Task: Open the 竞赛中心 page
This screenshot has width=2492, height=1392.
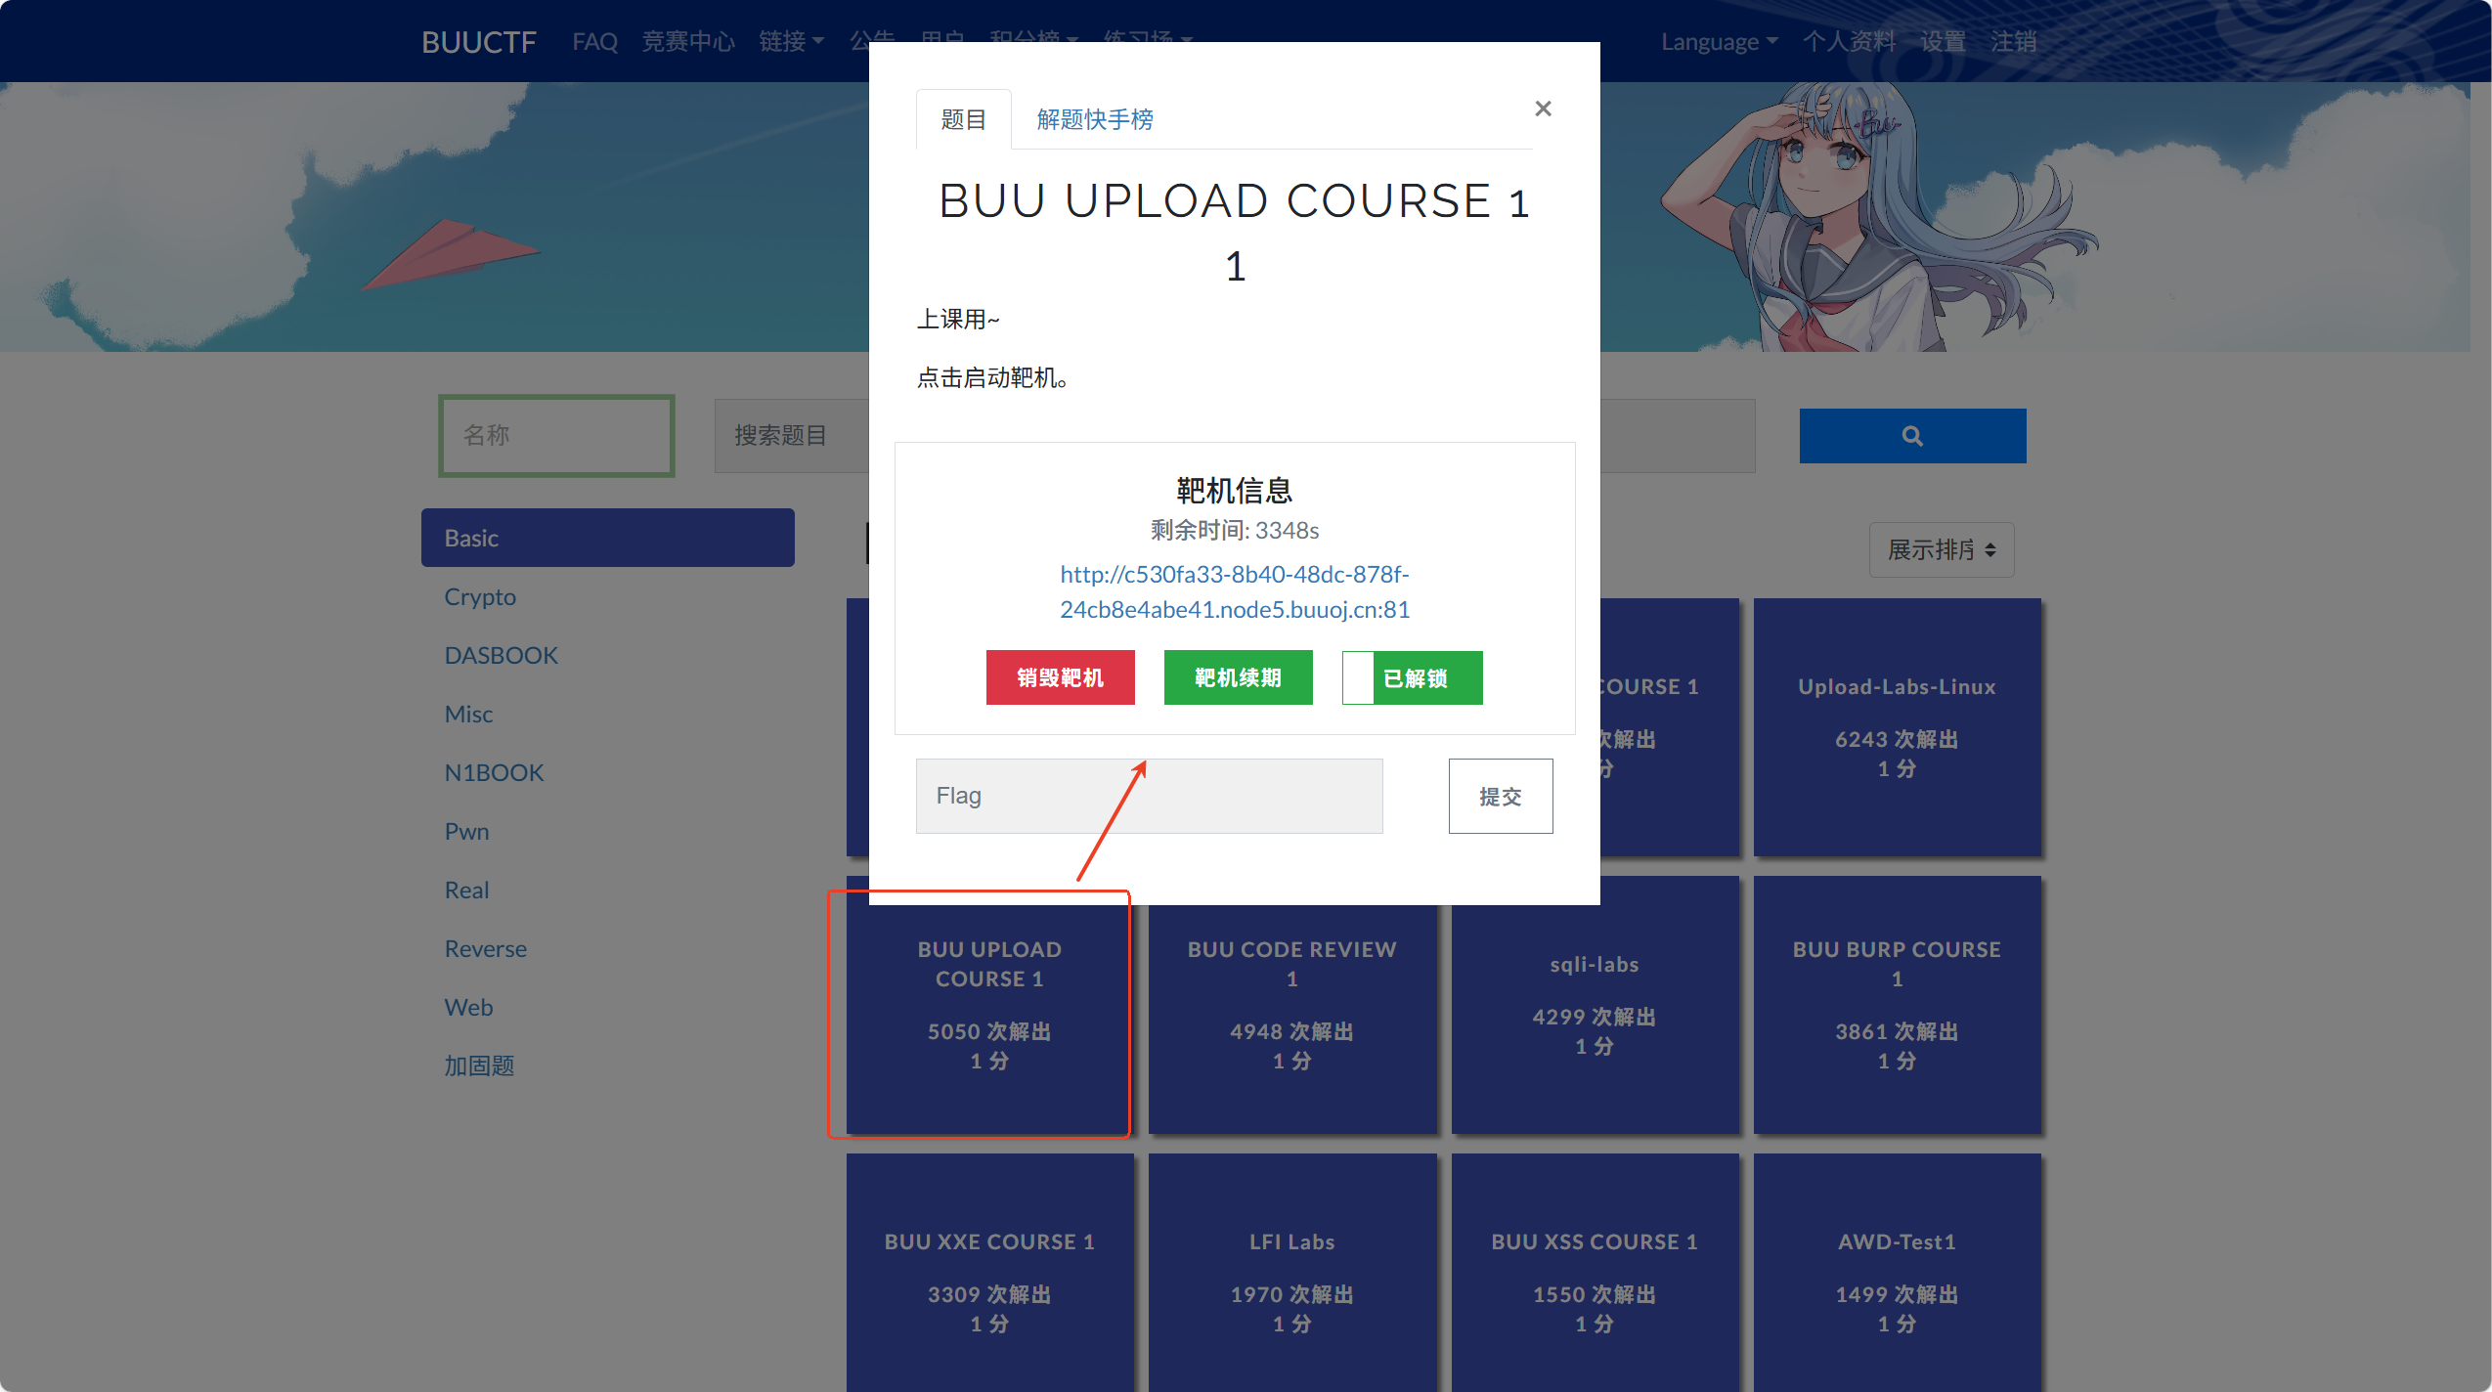Action: click(688, 41)
